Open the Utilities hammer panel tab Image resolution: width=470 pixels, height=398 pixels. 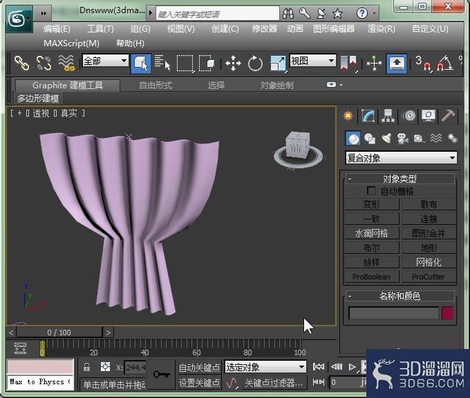[448, 115]
